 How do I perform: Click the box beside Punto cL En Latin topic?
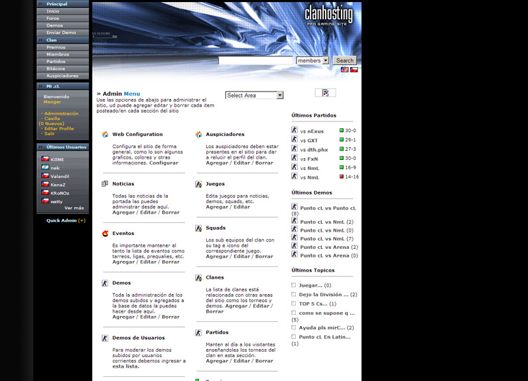coord(294,337)
